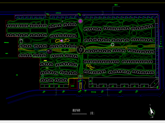
Task: Click the red L-shaped building outline
Action: click(x=74, y=84)
